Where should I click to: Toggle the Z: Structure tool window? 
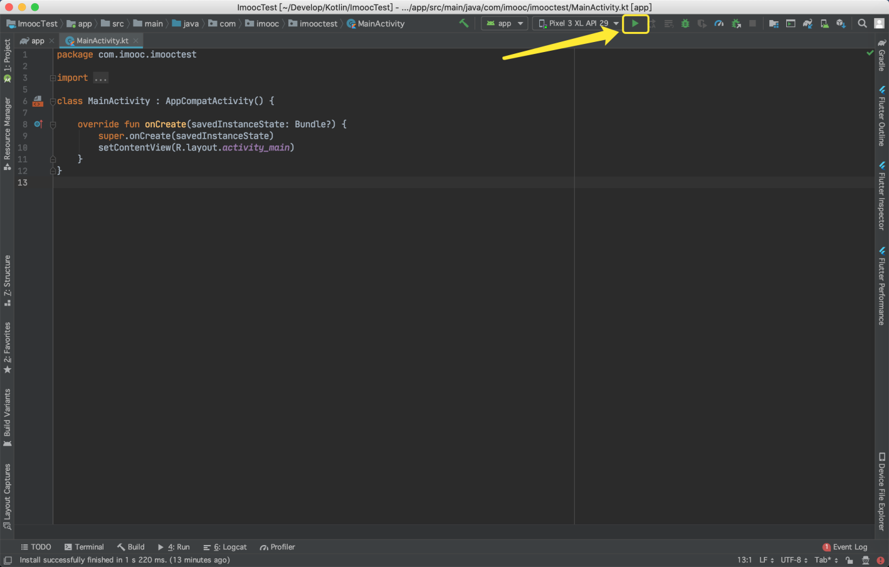point(8,280)
